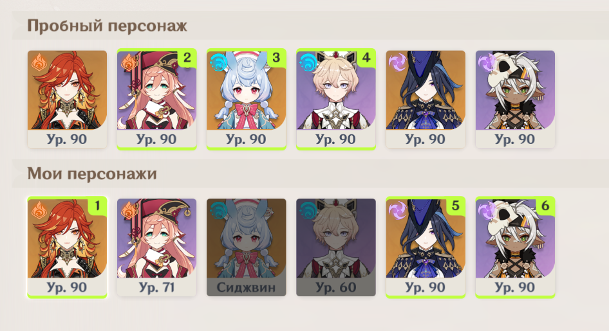Click the Pyro element icon on trial Yanfei
Image resolution: width=609 pixels, height=331 pixels.
click(128, 62)
